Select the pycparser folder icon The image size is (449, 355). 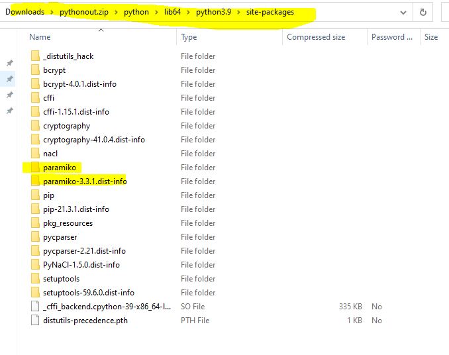pyautogui.click(x=35, y=237)
